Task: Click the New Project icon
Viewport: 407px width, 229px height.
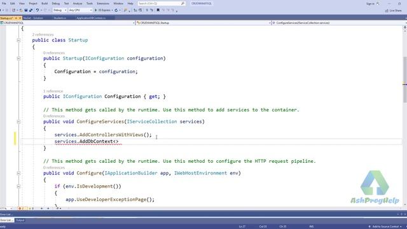Action: (x=14, y=10)
